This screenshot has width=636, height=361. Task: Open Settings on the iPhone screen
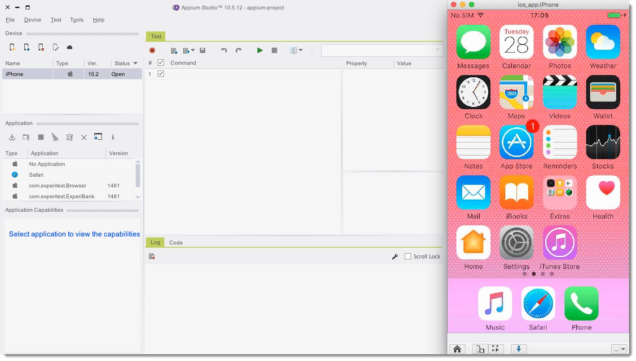(x=517, y=243)
